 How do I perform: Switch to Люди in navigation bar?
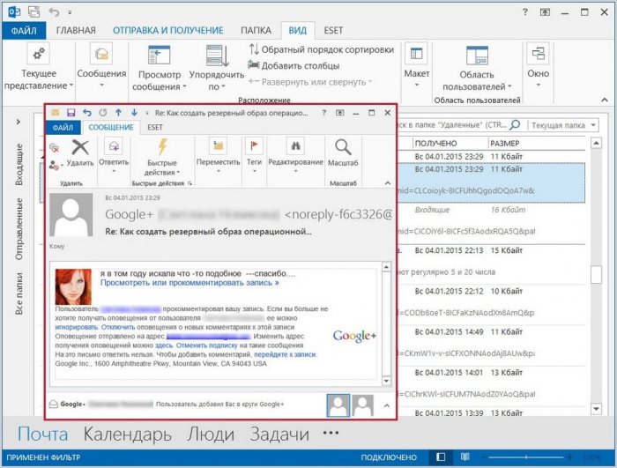point(211,435)
